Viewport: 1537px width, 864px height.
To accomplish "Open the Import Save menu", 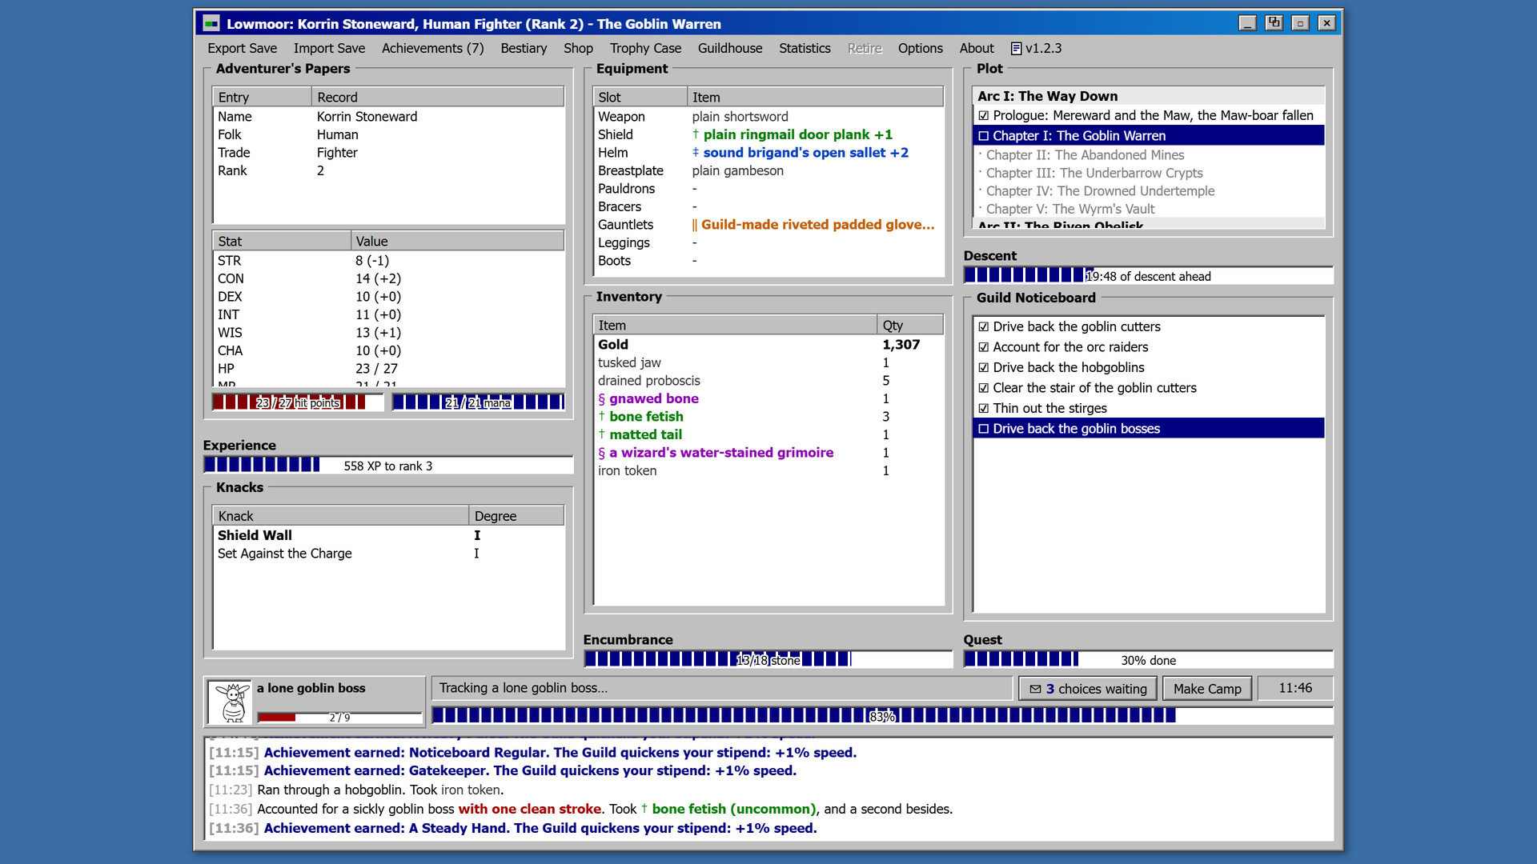I will click(329, 48).
